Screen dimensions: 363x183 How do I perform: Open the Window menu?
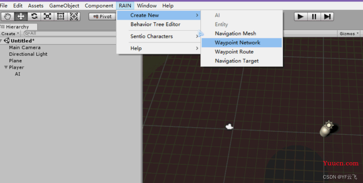pos(147,5)
